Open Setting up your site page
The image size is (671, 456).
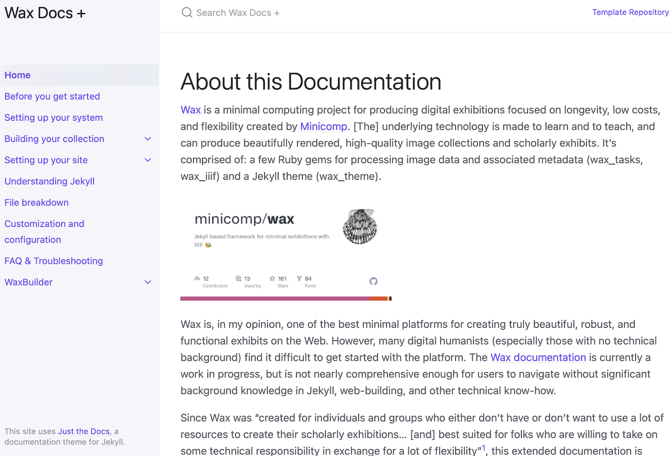coord(46,160)
